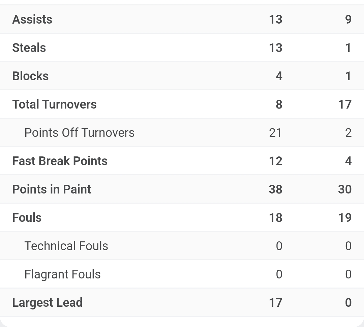Click the Assists value 13
The height and width of the screenshot is (327, 364).
click(276, 19)
